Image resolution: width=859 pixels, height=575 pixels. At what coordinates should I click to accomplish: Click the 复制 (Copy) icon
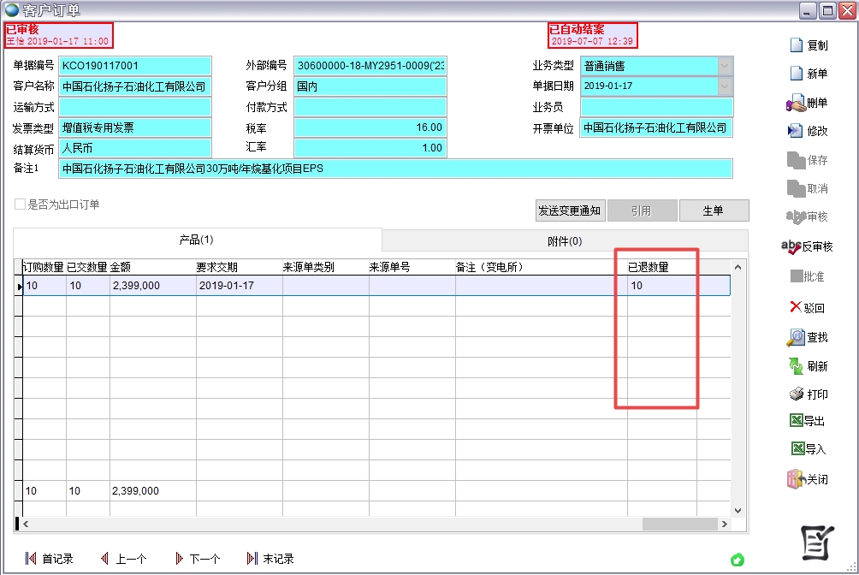click(x=797, y=45)
